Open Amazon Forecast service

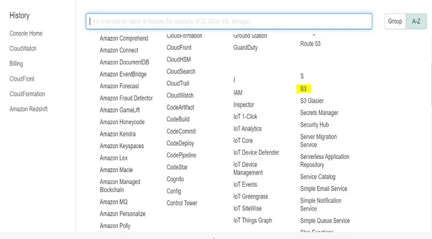[x=119, y=86]
